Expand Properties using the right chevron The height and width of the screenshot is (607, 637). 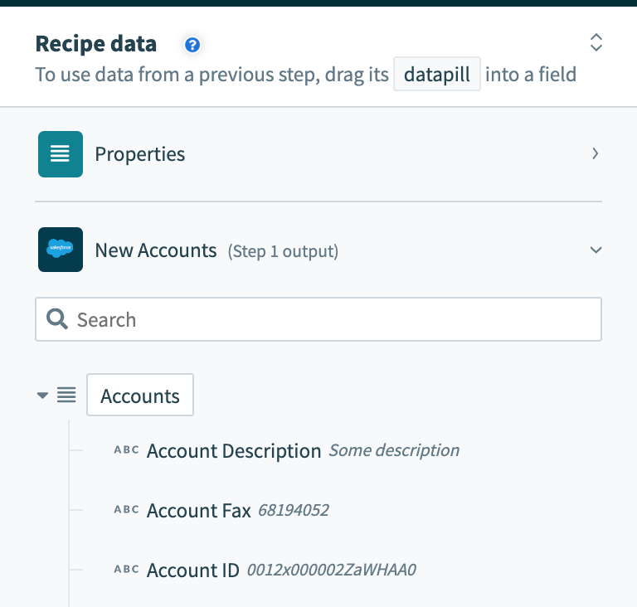(x=596, y=153)
